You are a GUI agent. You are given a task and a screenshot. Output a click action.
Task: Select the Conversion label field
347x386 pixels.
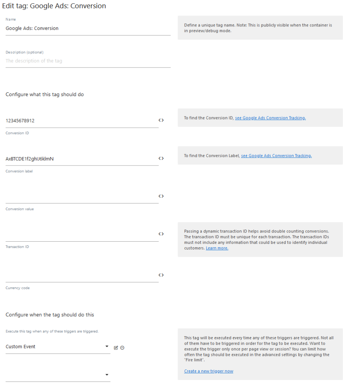coord(57,159)
